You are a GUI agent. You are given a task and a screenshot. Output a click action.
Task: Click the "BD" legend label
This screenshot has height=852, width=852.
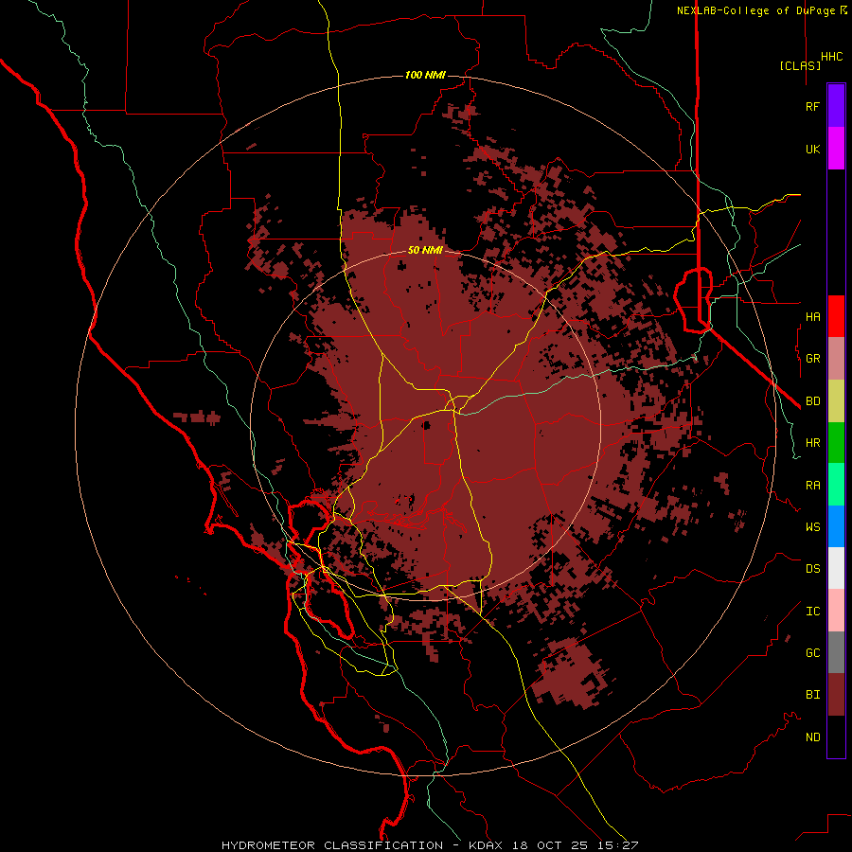point(812,401)
